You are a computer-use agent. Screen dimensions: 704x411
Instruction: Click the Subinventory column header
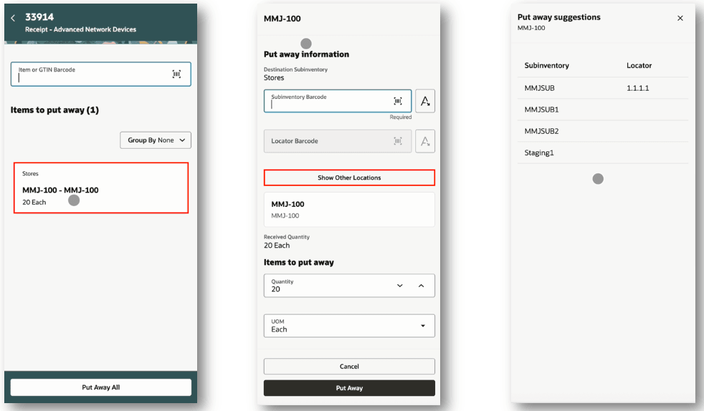pos(546,65)
